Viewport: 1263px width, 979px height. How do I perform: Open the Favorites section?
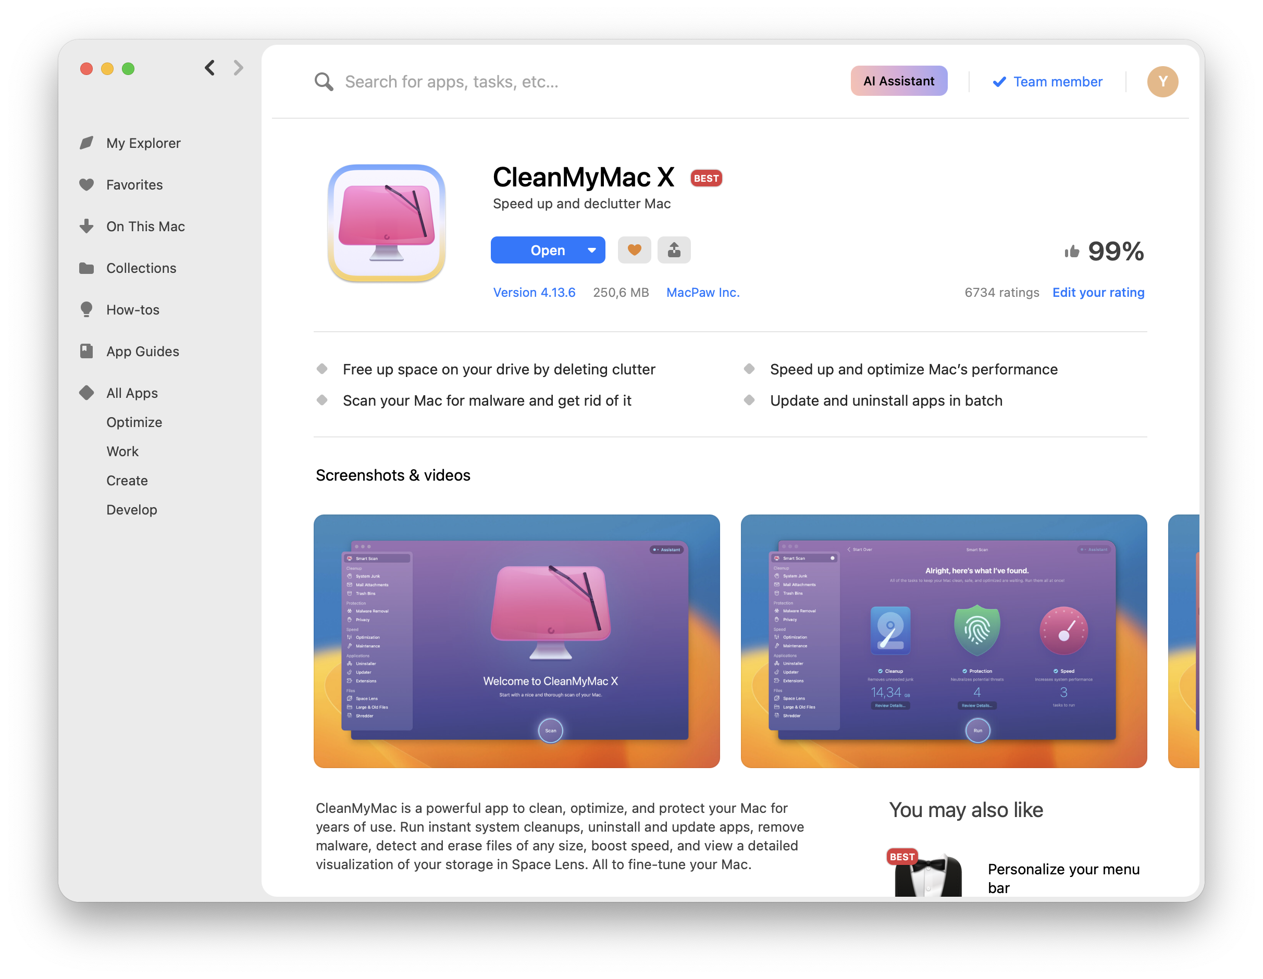pos(134,184)
